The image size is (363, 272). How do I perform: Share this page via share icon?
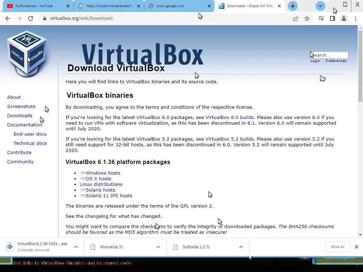[x=296, y=18]
